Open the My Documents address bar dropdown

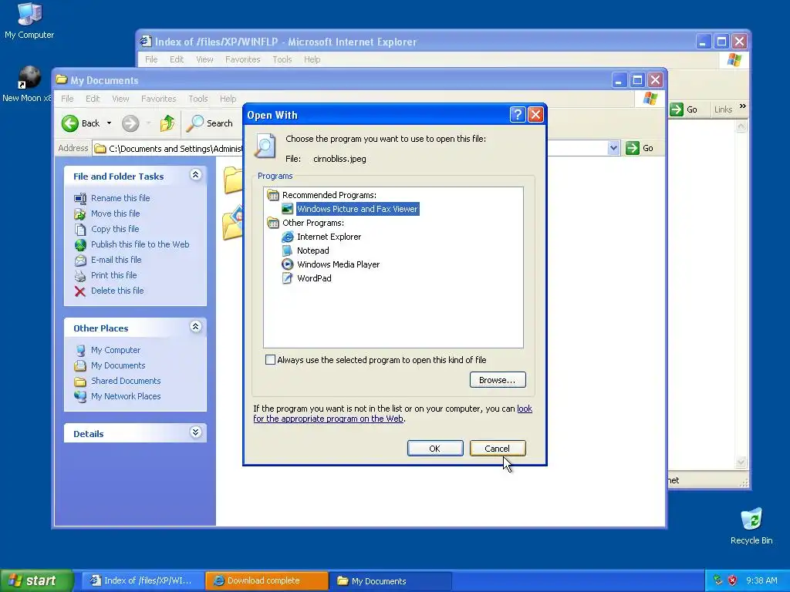[x=613, y=148]
